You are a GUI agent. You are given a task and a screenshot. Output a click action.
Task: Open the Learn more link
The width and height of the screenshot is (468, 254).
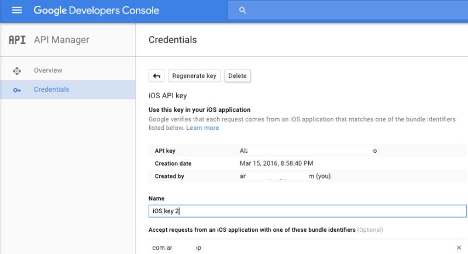[x=202, y=128]
